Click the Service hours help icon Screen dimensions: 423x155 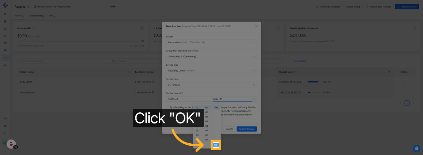[182, 93]
